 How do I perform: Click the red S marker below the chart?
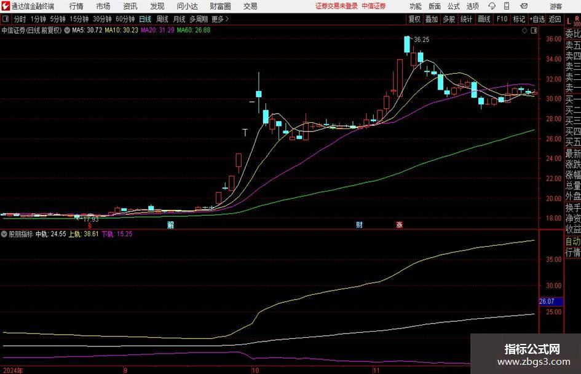click(x=89, y=225)
